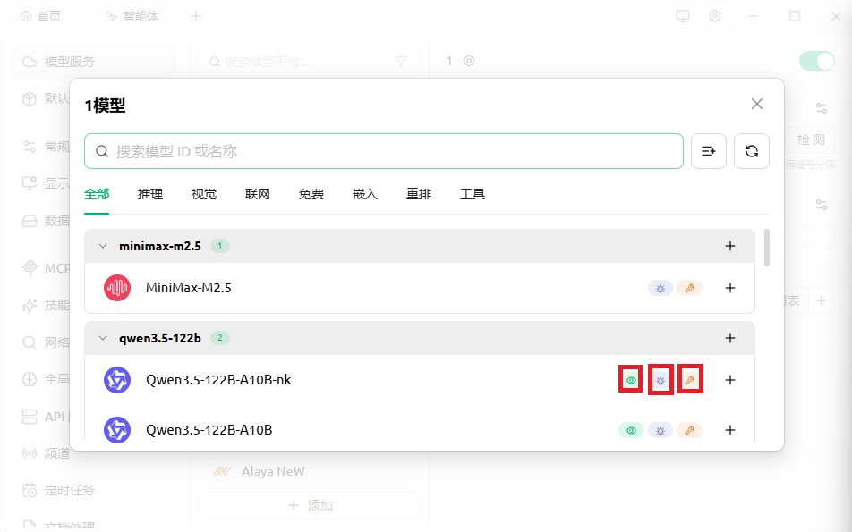Click the model list scrollbar thumb
Image resolution: width=852 pixels, height=532 pixels.
[767, 248]
